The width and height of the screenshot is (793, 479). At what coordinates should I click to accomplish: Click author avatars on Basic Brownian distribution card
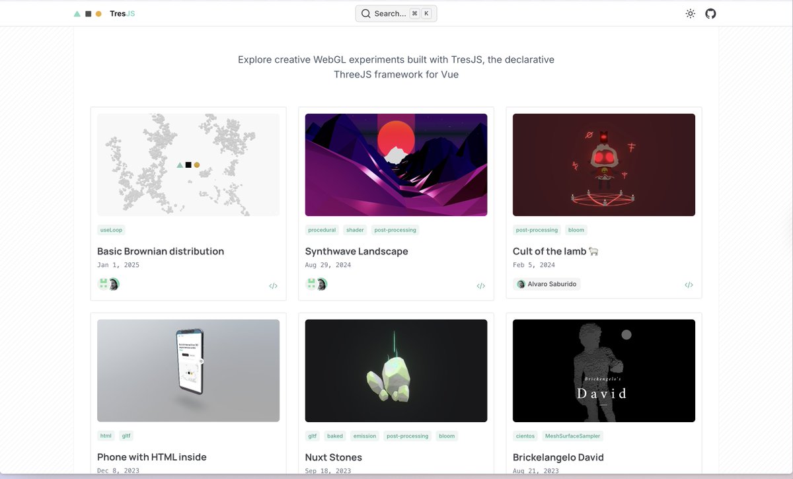coord(109,284)
